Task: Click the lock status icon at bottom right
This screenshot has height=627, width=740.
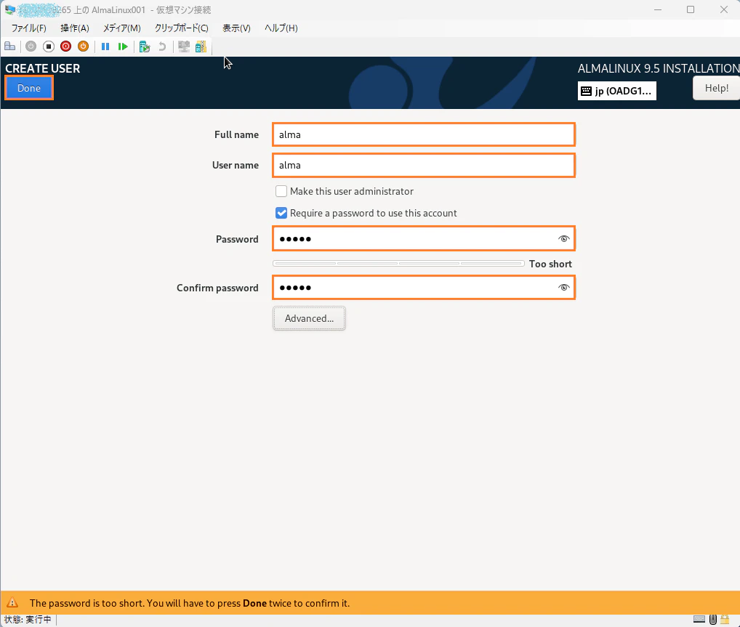Action: (x=725, y=620)
